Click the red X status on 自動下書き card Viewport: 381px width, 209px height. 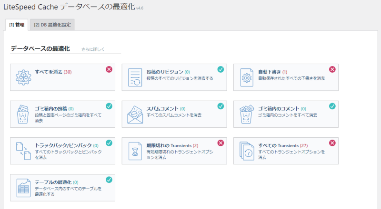pyautogui.click(x=332, y=69)
